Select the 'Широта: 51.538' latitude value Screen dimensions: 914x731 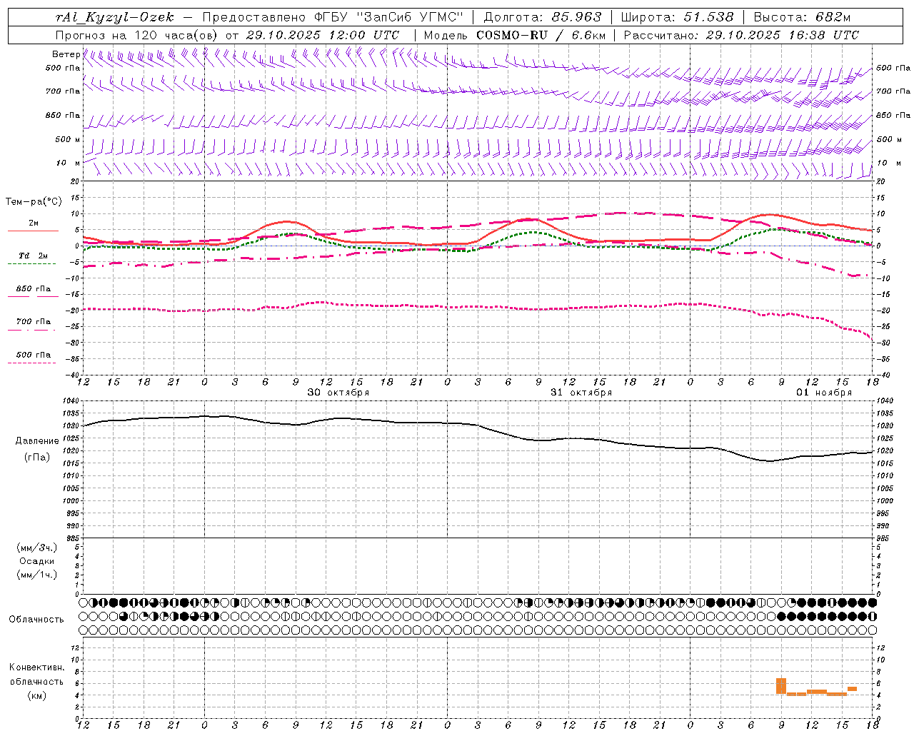pyautogui.click(x=677, y=17)
